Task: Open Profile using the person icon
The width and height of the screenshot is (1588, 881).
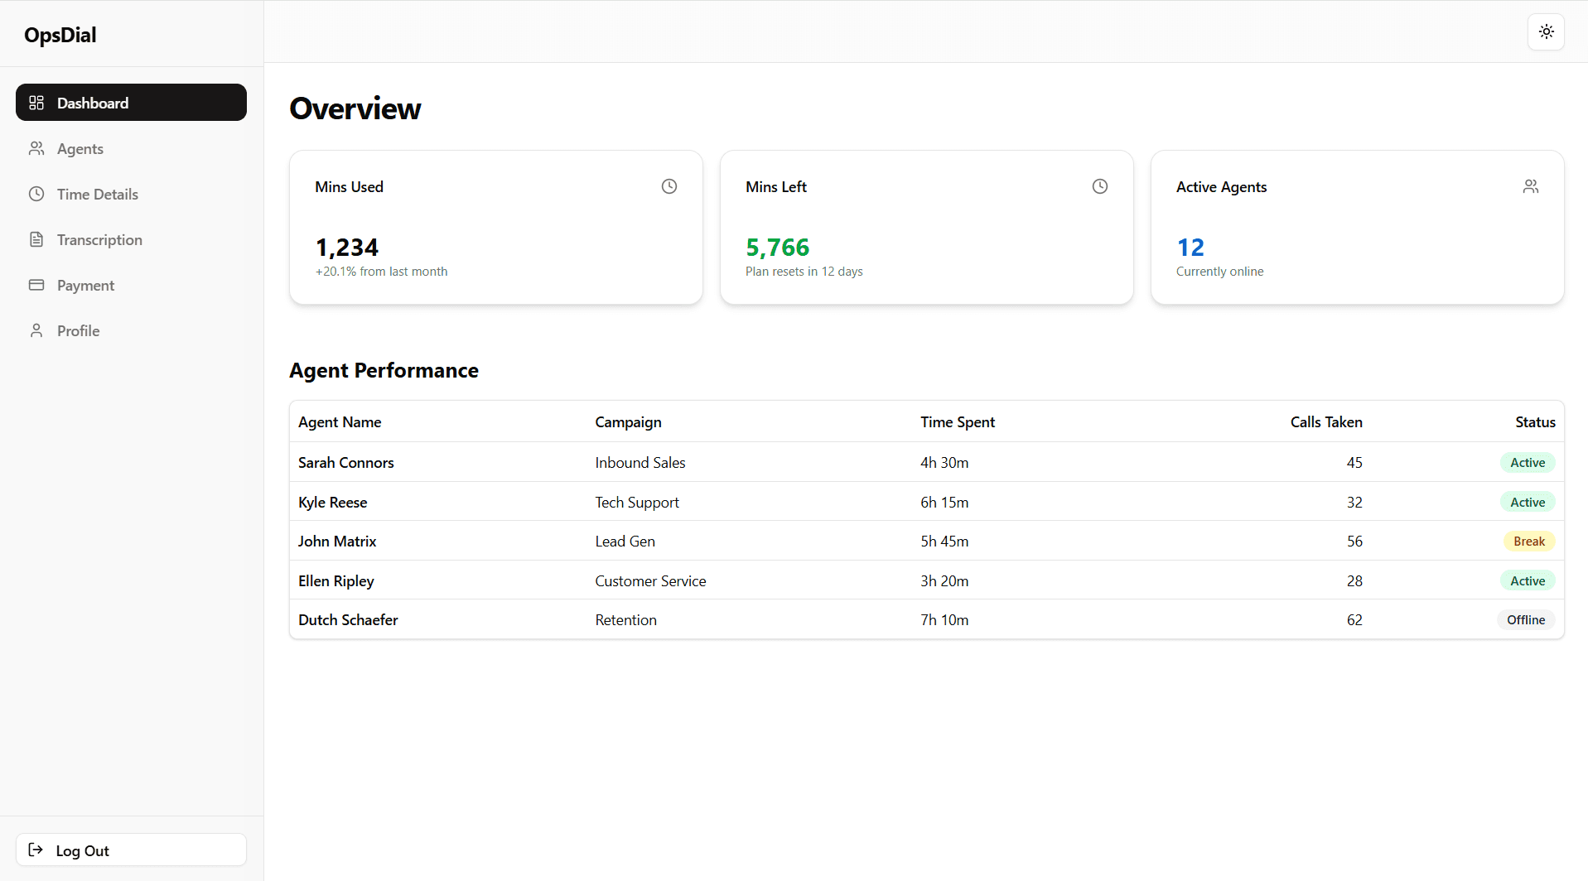Action: pyautogui.click(x=36, y=330)
